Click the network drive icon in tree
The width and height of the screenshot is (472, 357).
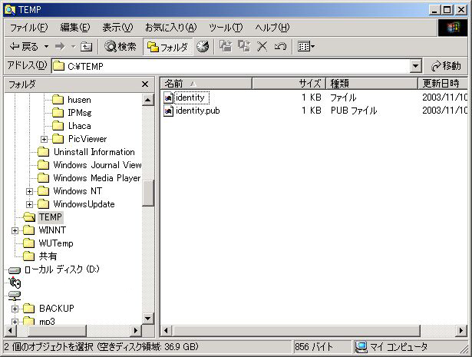pyautogui.click(x=15, y=296)
